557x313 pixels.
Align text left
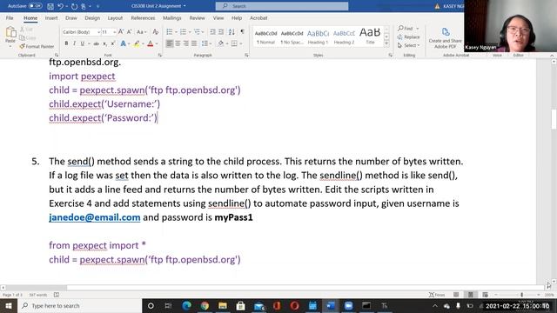170,43
